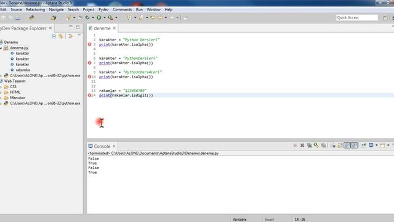Click the wand New wizard icon
The width and height of the screenshot is (394, 222).
tap(68, 18)
